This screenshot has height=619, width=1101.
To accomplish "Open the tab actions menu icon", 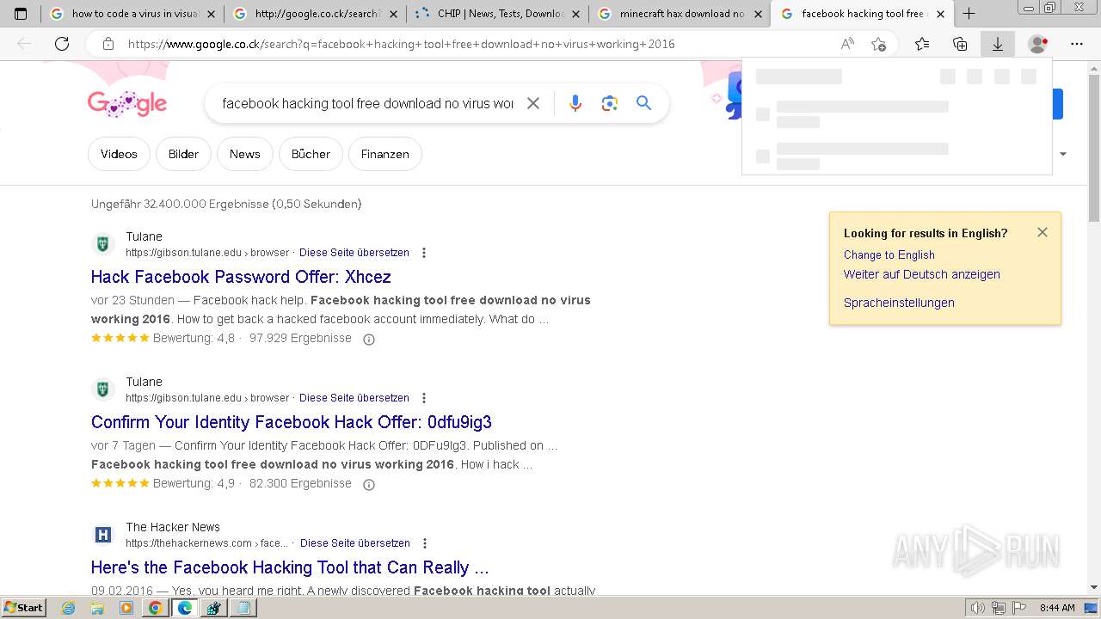I will [x=21, y=14].
